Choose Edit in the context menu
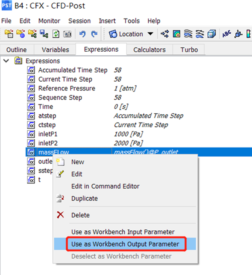This screenshot has height=275, width=252. [125, 174]
